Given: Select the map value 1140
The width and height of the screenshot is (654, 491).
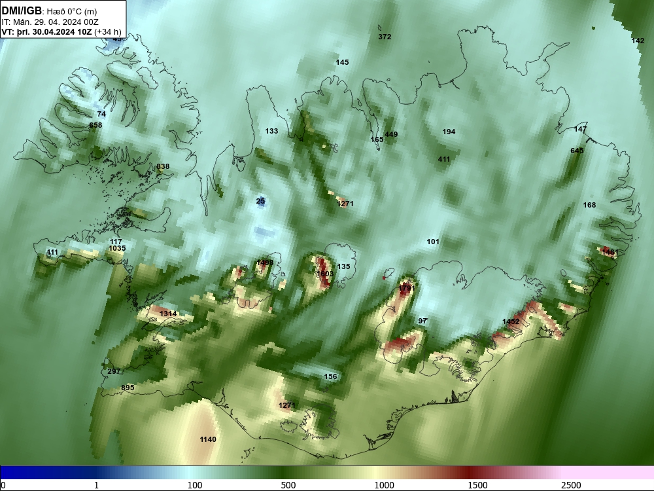Looking at the screenshot, I should click(208, 439).
